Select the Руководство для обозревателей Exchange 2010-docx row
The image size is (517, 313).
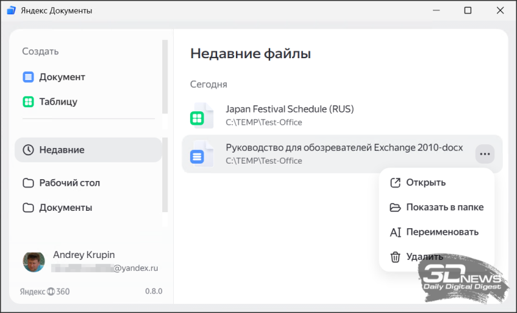coord(343,154)
